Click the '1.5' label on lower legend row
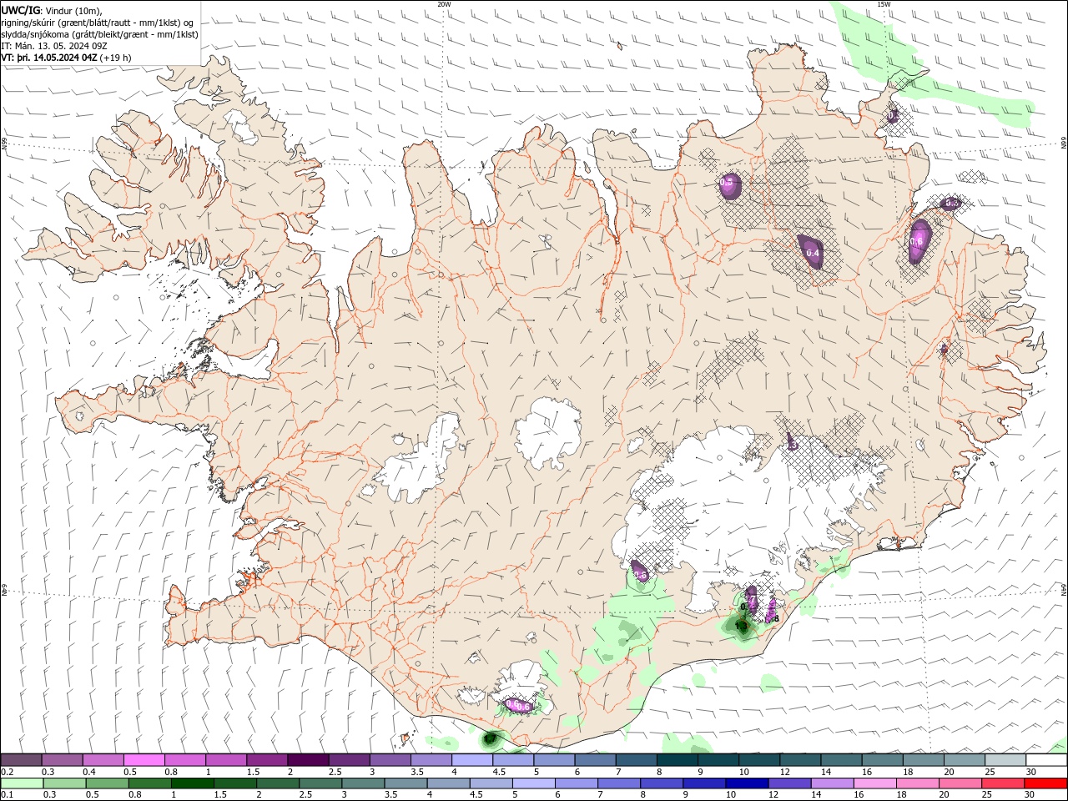Screen dimensions: 1068x801 (220, 795)
